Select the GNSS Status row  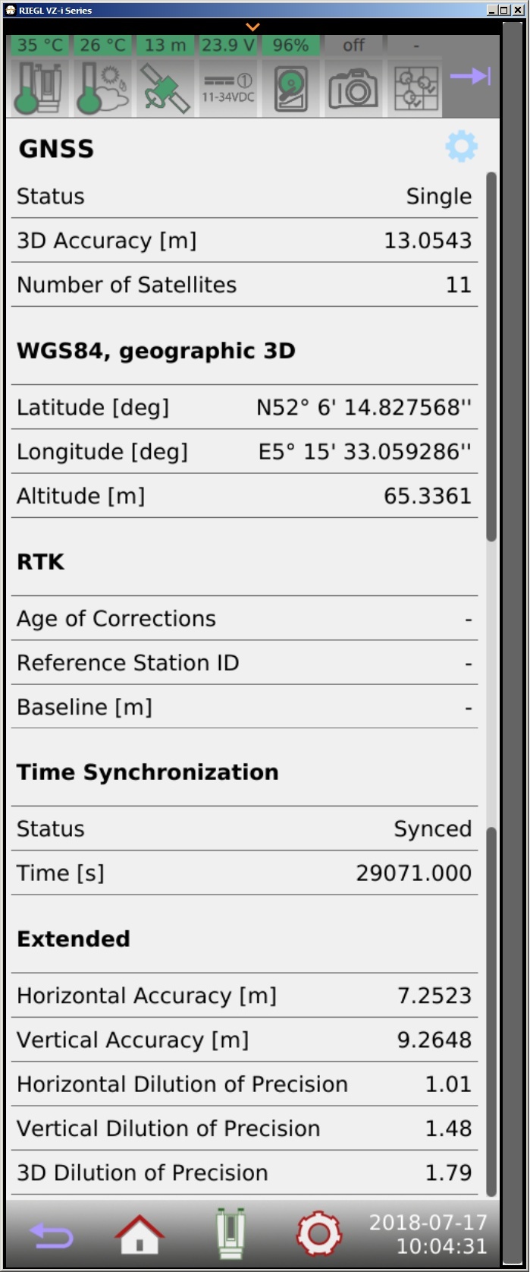pos(244,197)
